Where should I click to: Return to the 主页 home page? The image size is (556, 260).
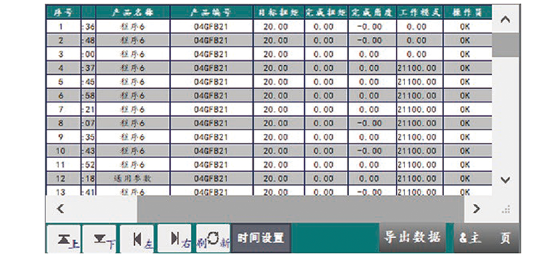485,238
